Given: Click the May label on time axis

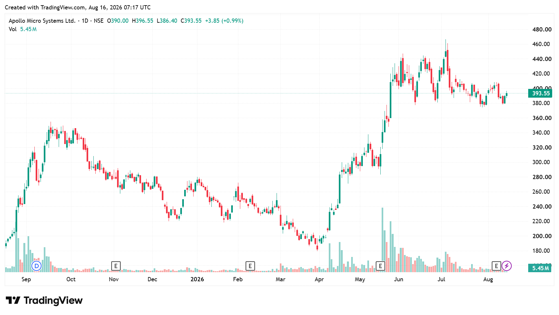Looking at the screenshot, I should pyautogui.click(x=360, y=279).
